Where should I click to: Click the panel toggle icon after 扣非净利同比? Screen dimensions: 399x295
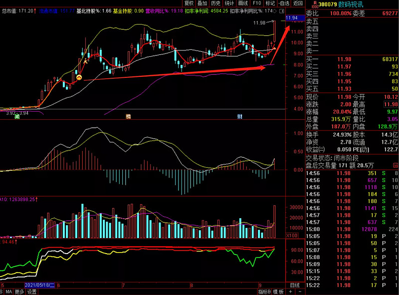click(282, 11)
